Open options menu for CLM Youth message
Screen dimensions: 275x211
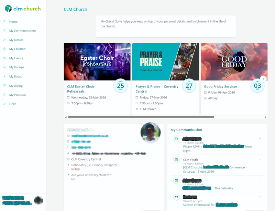coord(260,159)
